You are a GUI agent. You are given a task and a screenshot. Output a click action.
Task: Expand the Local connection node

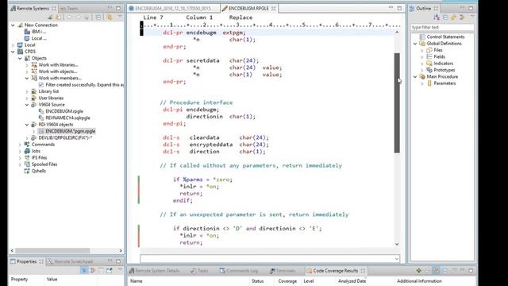click(x=13, y=44)
